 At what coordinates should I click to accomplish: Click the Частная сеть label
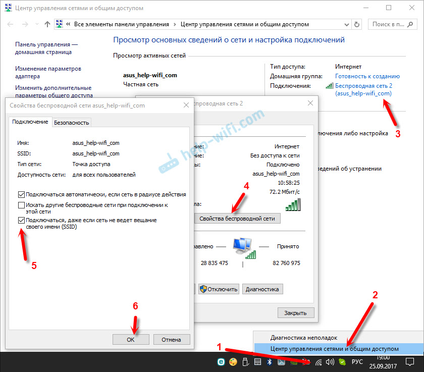point(141,84)
